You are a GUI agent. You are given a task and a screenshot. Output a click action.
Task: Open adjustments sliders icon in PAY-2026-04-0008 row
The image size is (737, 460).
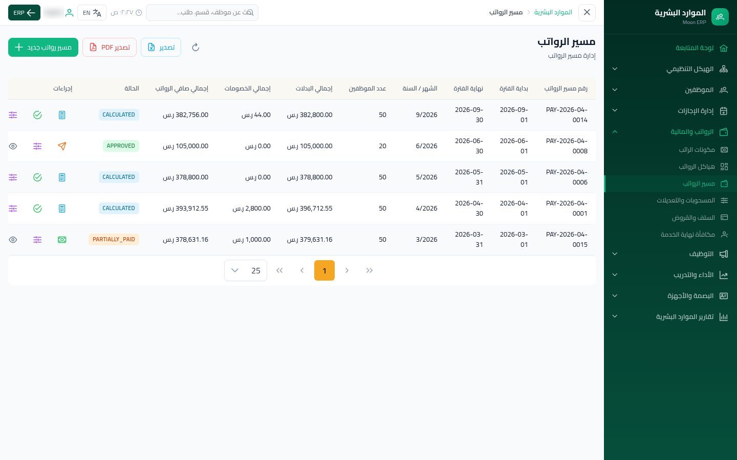pyautogui.click(x=37, y=146)
